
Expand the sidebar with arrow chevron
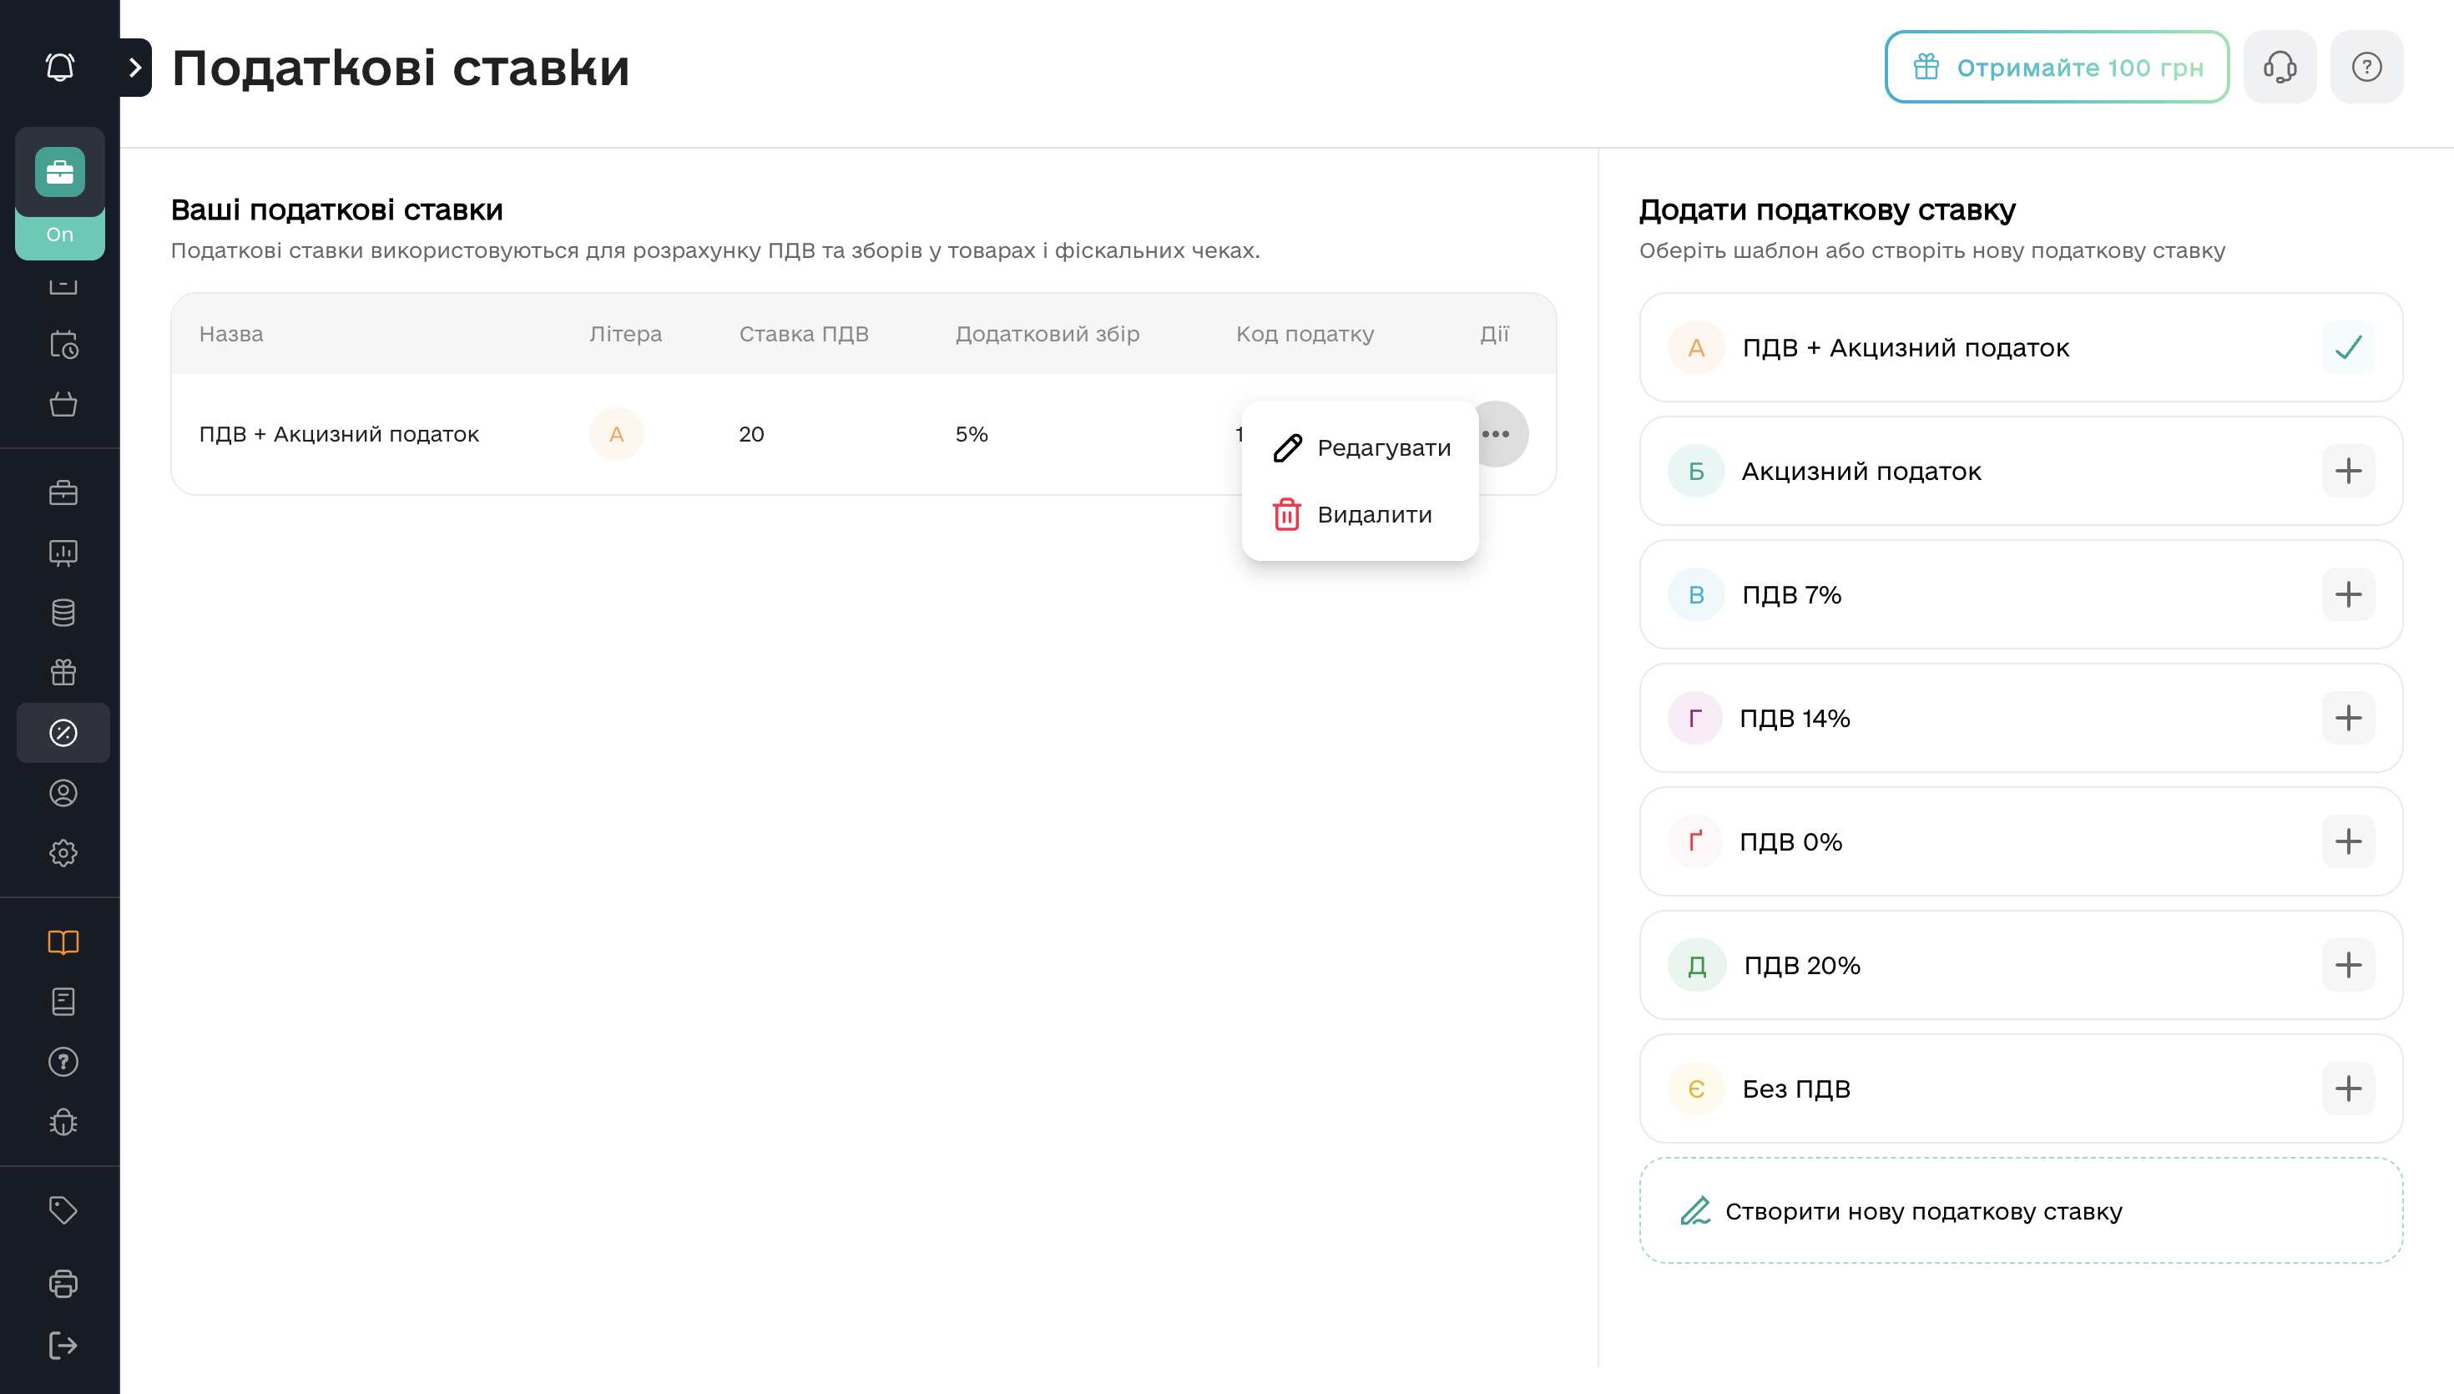click(x=135, y=67)
